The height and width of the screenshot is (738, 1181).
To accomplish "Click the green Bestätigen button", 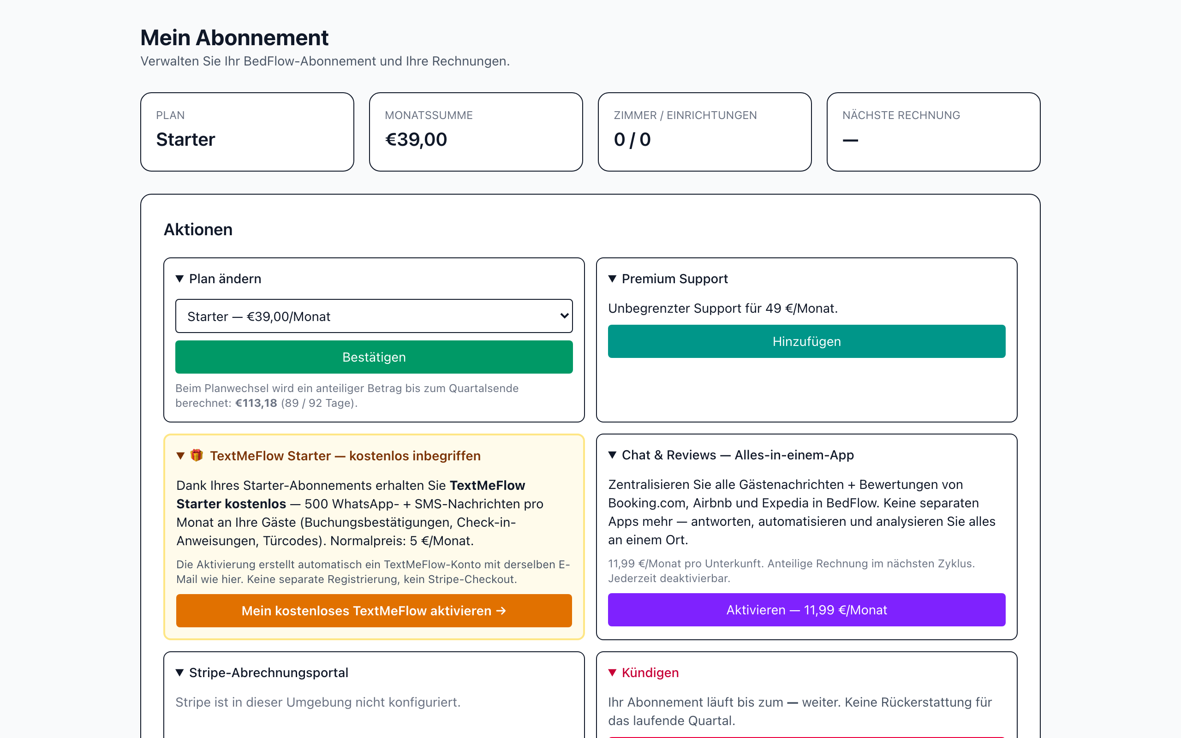I will point(374,357).
